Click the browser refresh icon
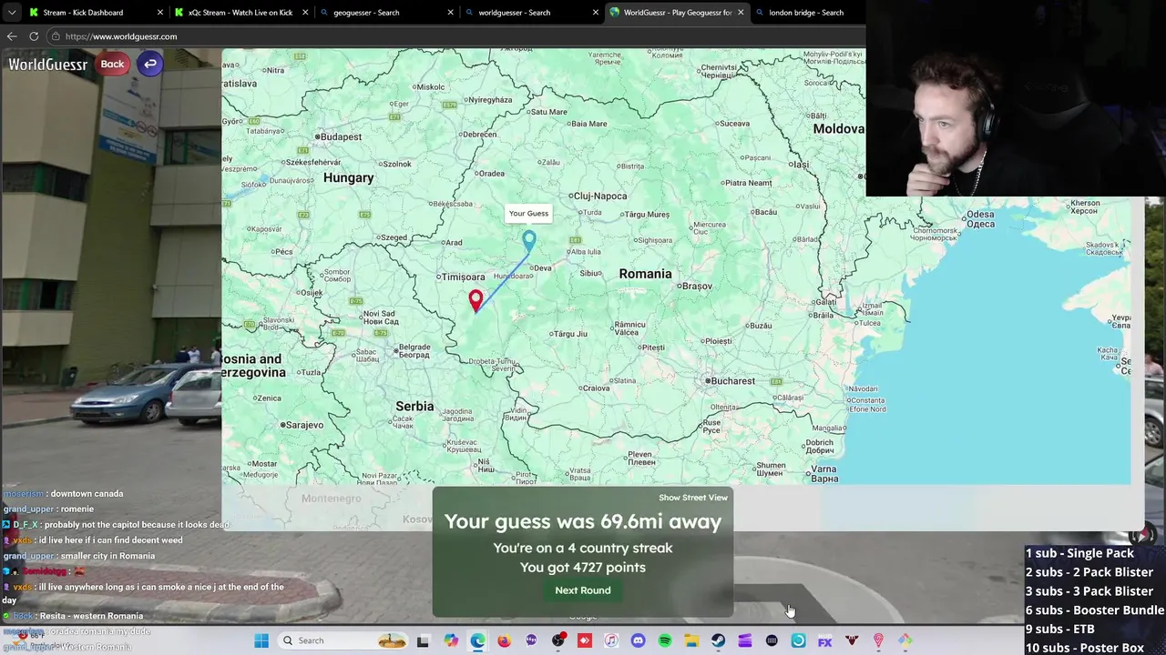Image resolution: width=1166 pixels, height=655 pixels. point(34,36)
